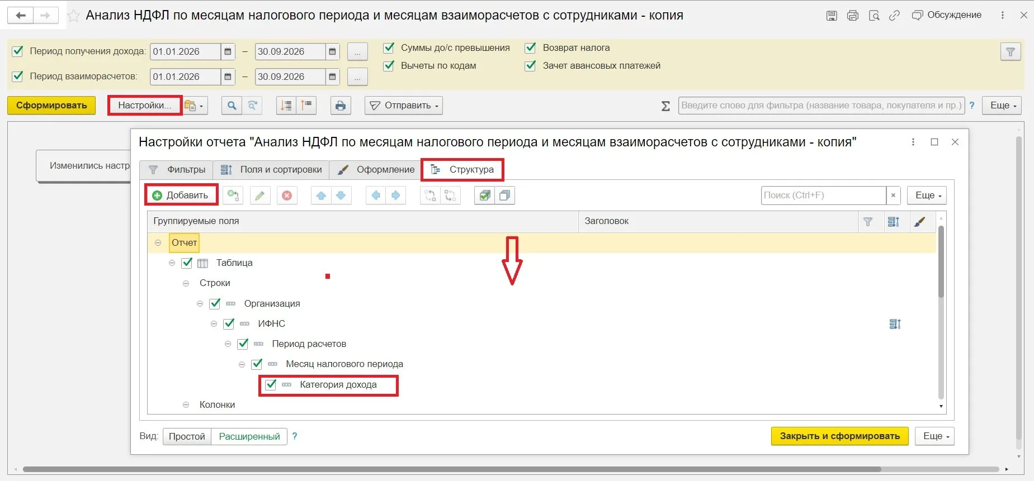The height and width of the screenshot is (481, 1034).
Task: Open the Настройки... button
Action: (x=145, y=105)
